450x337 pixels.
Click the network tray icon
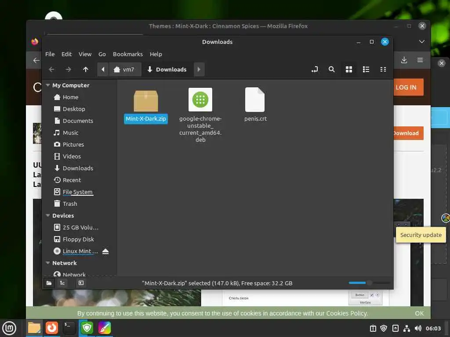[406, 328]
